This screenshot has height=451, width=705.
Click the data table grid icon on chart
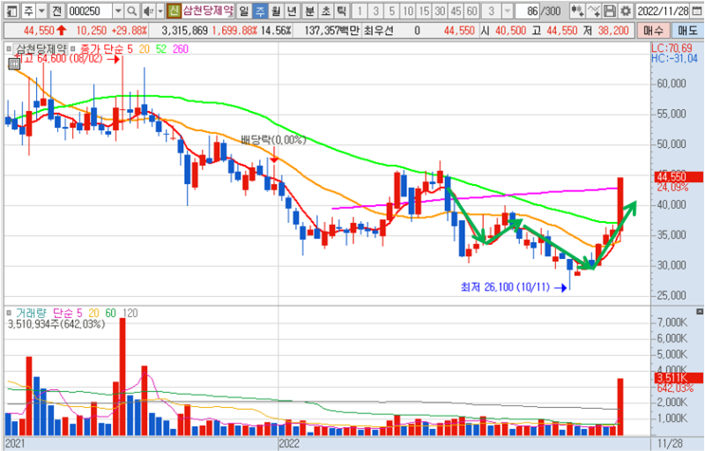(x=14, y=63)
